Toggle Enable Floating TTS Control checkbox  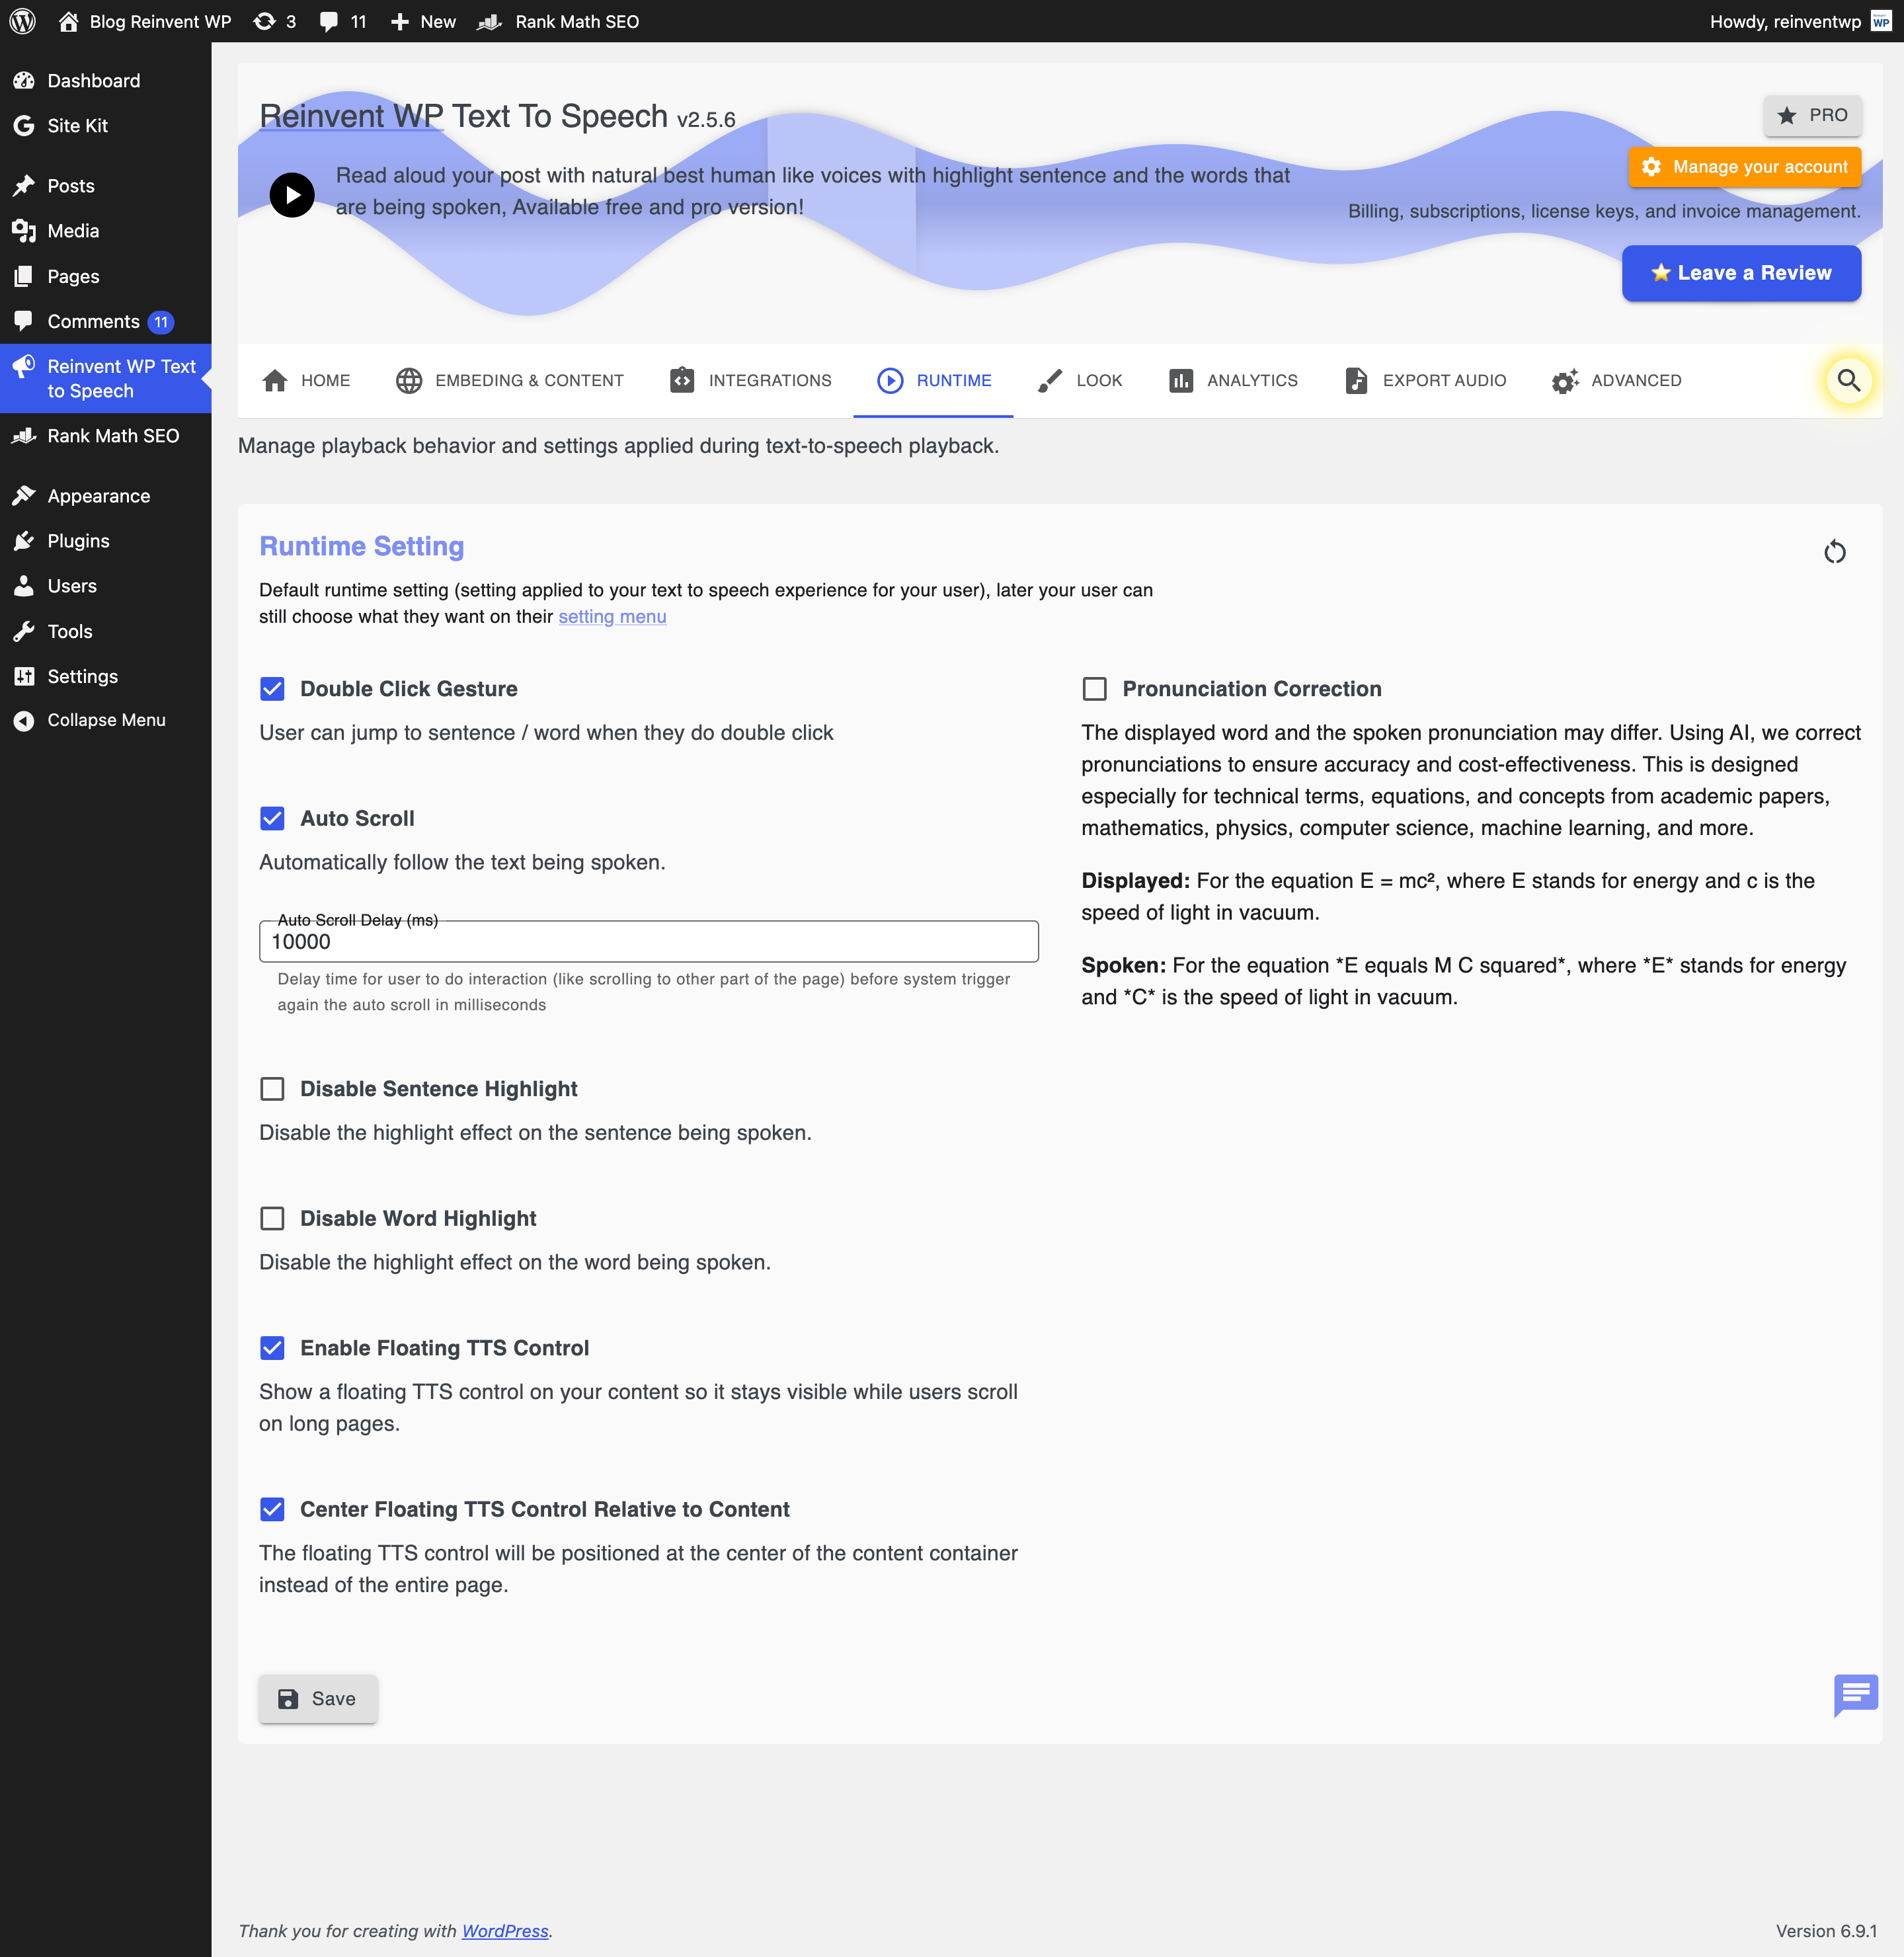(272, 1348)
